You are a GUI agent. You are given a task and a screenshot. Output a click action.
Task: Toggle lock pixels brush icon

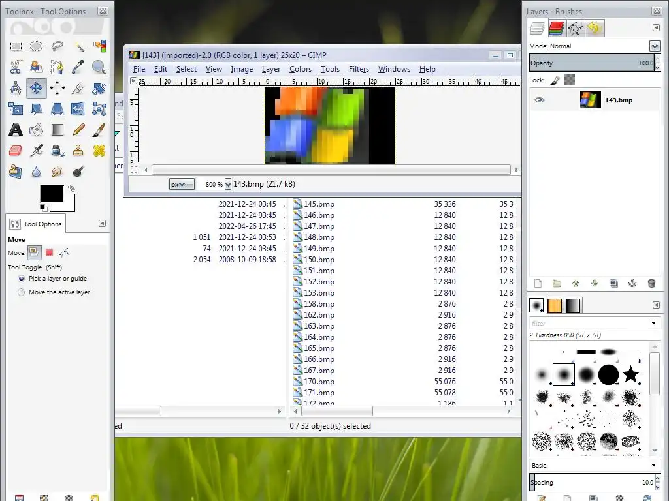coord(555,80)
